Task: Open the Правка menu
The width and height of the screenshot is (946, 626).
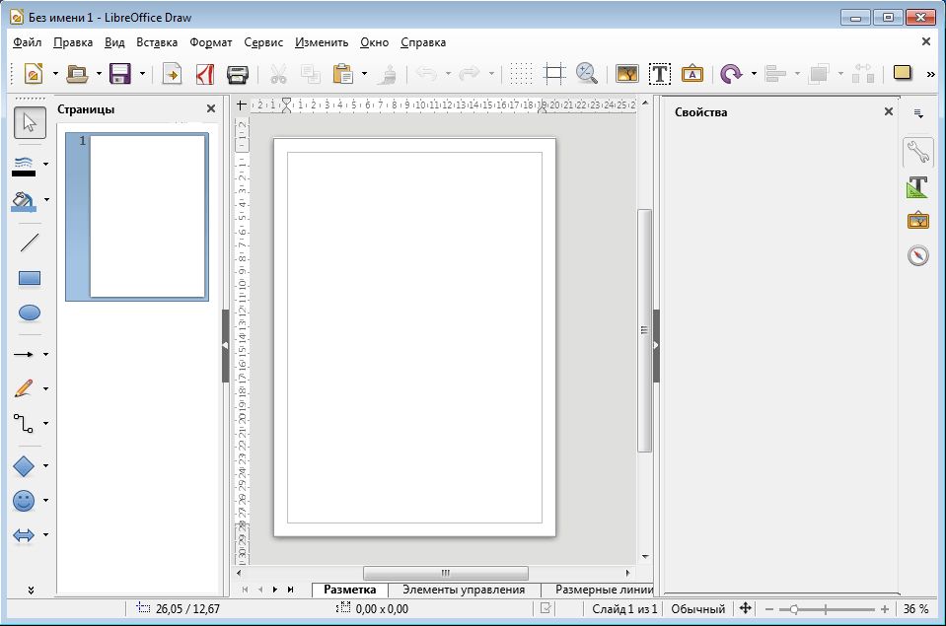Action: [x=73, y=42]
